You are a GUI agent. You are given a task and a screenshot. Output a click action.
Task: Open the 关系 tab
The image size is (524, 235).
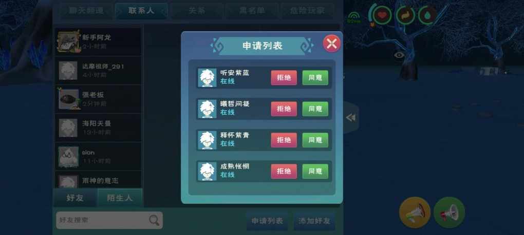coord(197,11)
